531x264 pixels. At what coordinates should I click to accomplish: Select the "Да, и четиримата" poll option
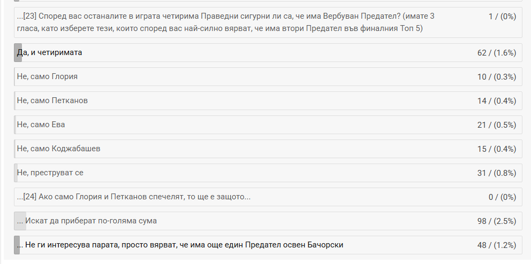tap(50, 52)
